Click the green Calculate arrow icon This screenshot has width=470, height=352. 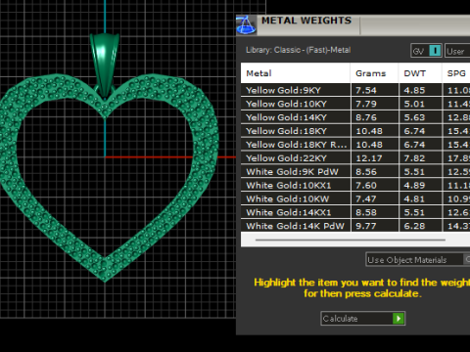(x=399, y=319)
